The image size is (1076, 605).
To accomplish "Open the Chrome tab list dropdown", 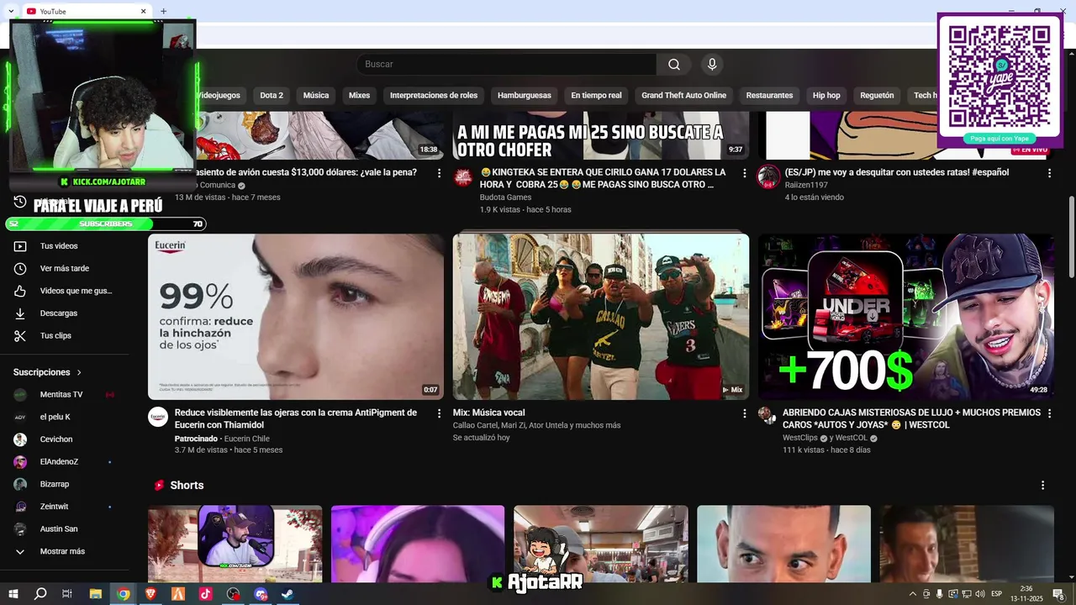I will (x=10, y=12).
